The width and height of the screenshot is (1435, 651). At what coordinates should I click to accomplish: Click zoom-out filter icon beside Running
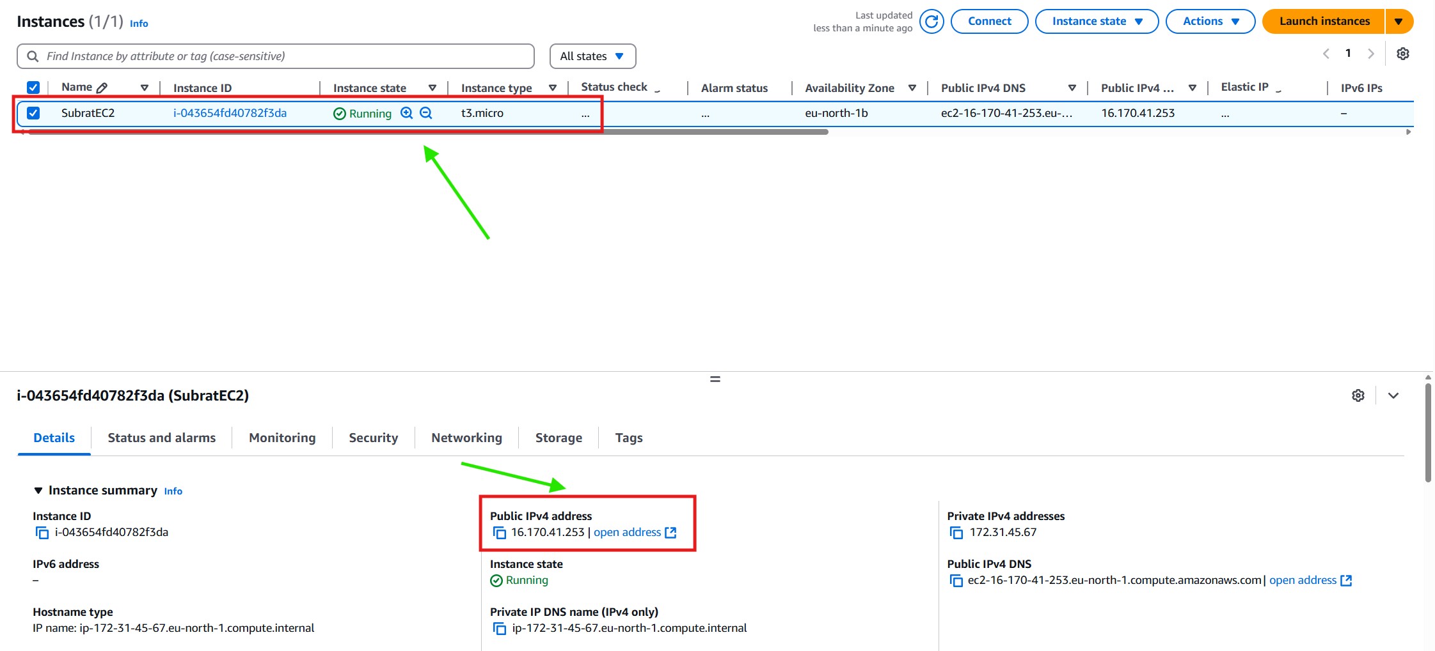click(426, 113)
